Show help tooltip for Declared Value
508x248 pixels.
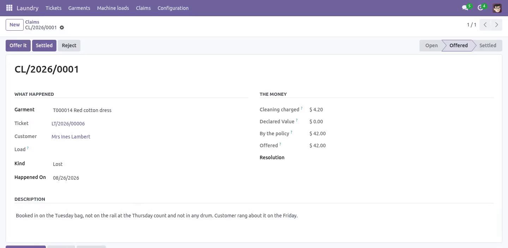pyautogui.click(x=297, y=120)
